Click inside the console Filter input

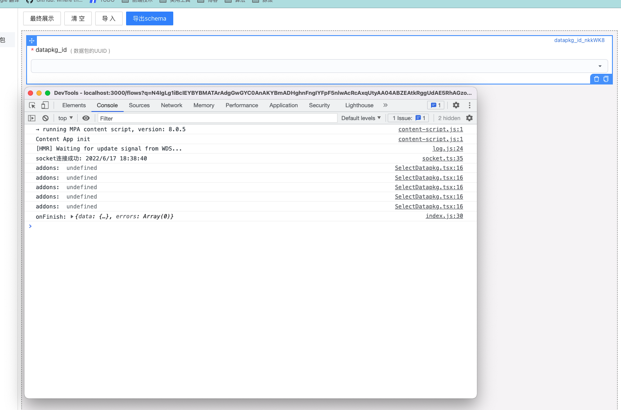[x=214, y=118]
